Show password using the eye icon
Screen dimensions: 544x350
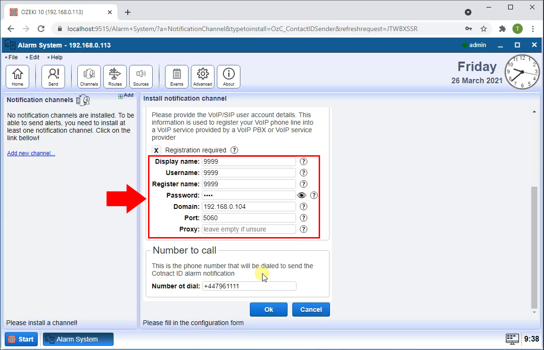[302, 195]
